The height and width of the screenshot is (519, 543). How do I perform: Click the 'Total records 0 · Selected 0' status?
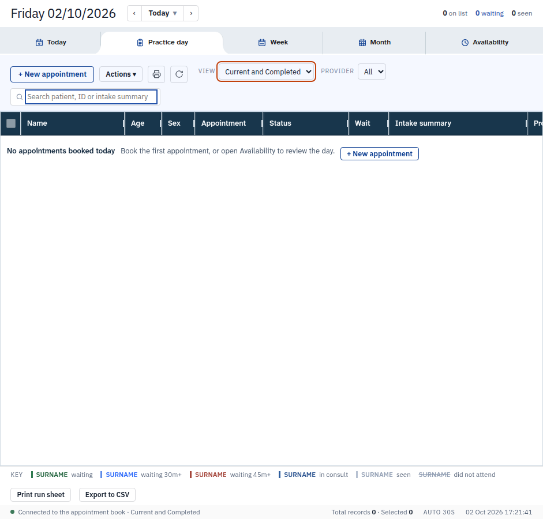click(x=372, y=512)
